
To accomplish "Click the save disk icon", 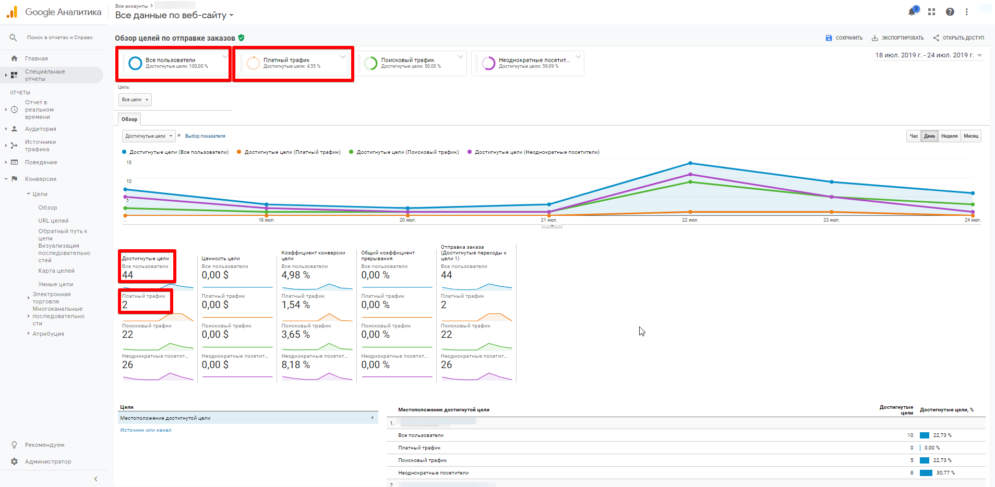I will coord(829,38).
